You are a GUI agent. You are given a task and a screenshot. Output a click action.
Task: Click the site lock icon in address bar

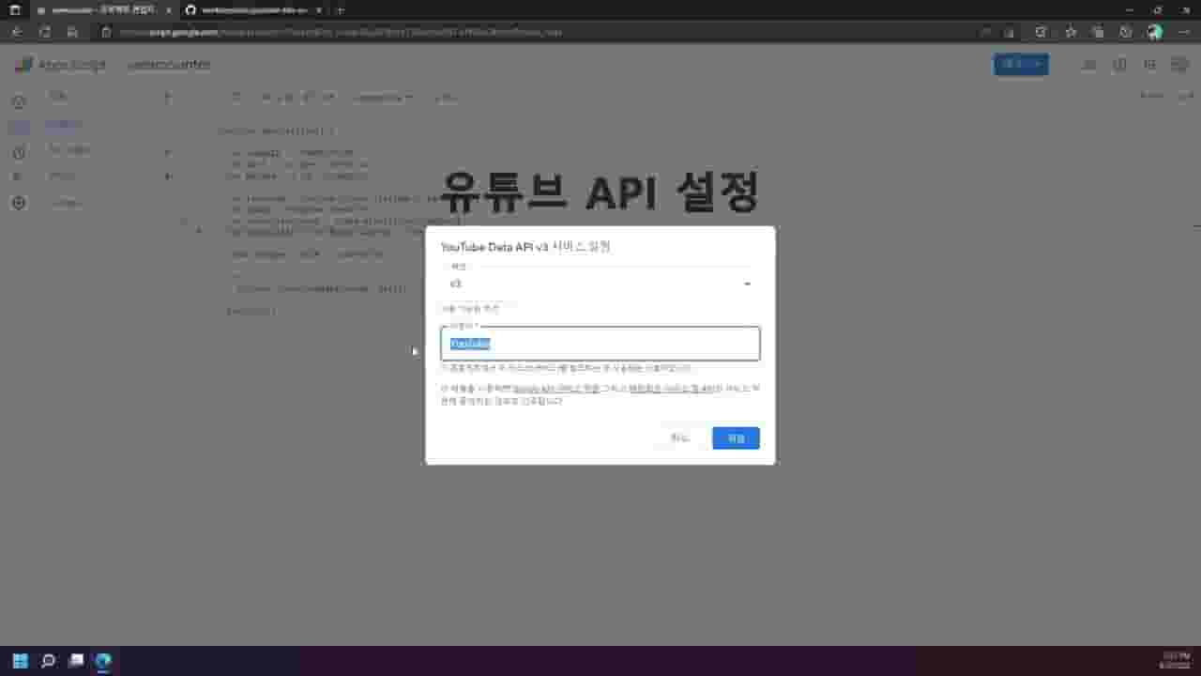[106, 32]
